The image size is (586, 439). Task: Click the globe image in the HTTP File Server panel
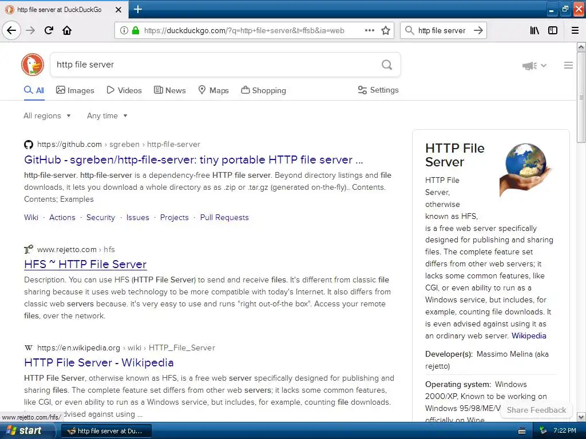[526, 170]
